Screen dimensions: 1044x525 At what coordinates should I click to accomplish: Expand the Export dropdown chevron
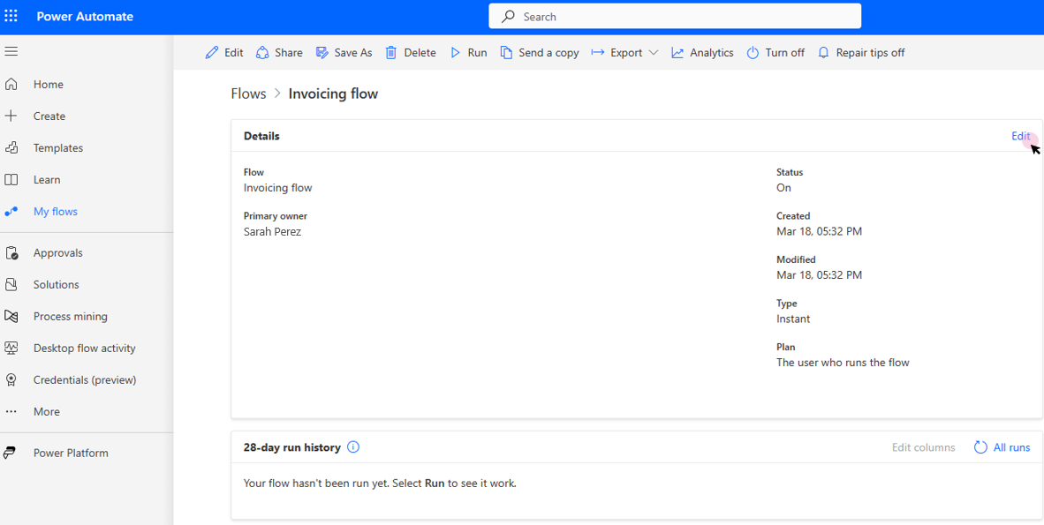[x=653, y=53]
